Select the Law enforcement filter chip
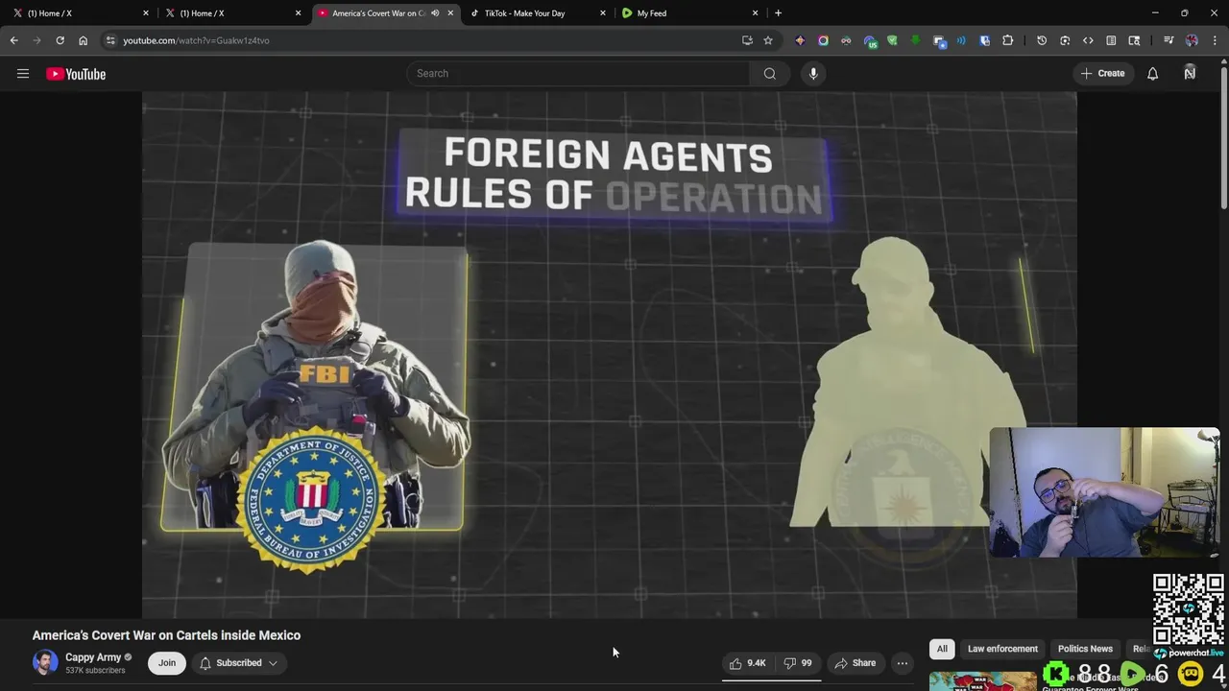 [x=1002, y=649]
